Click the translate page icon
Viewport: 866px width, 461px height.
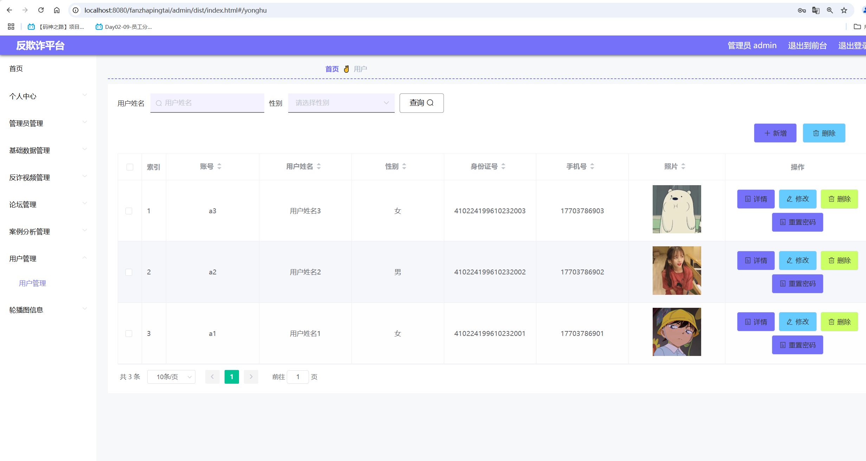point(816,10)
